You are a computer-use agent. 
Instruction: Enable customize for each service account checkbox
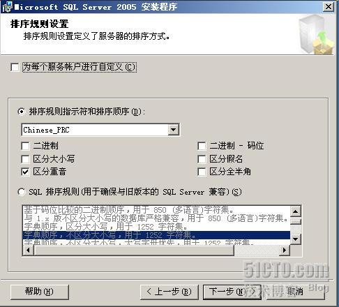point(15,68)
